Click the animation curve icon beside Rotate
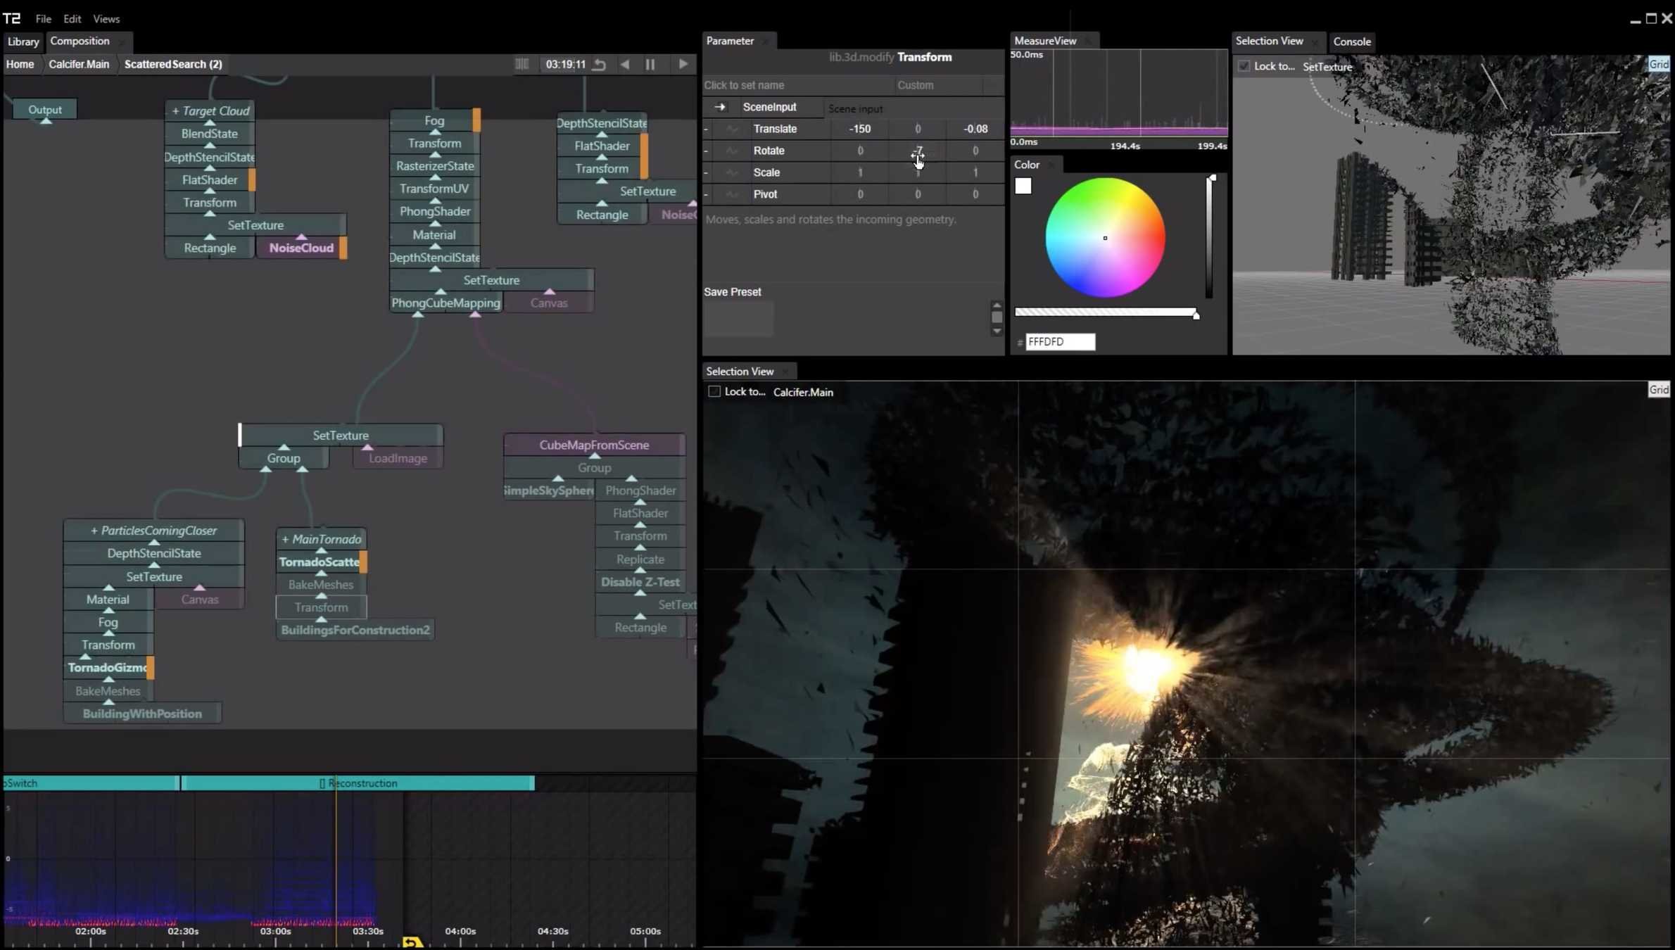This screenshot has height=950, width=1675. point(733,151)
